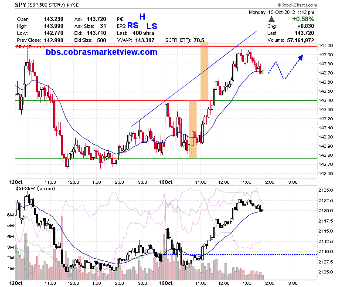Select the Prev Close value 142.890
This screenshot has height=287, width=340.
coord(54,41)
